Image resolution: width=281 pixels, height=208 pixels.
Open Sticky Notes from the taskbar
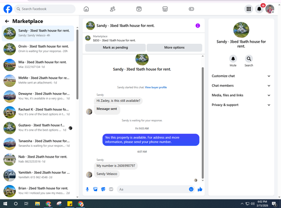point(70,204)
